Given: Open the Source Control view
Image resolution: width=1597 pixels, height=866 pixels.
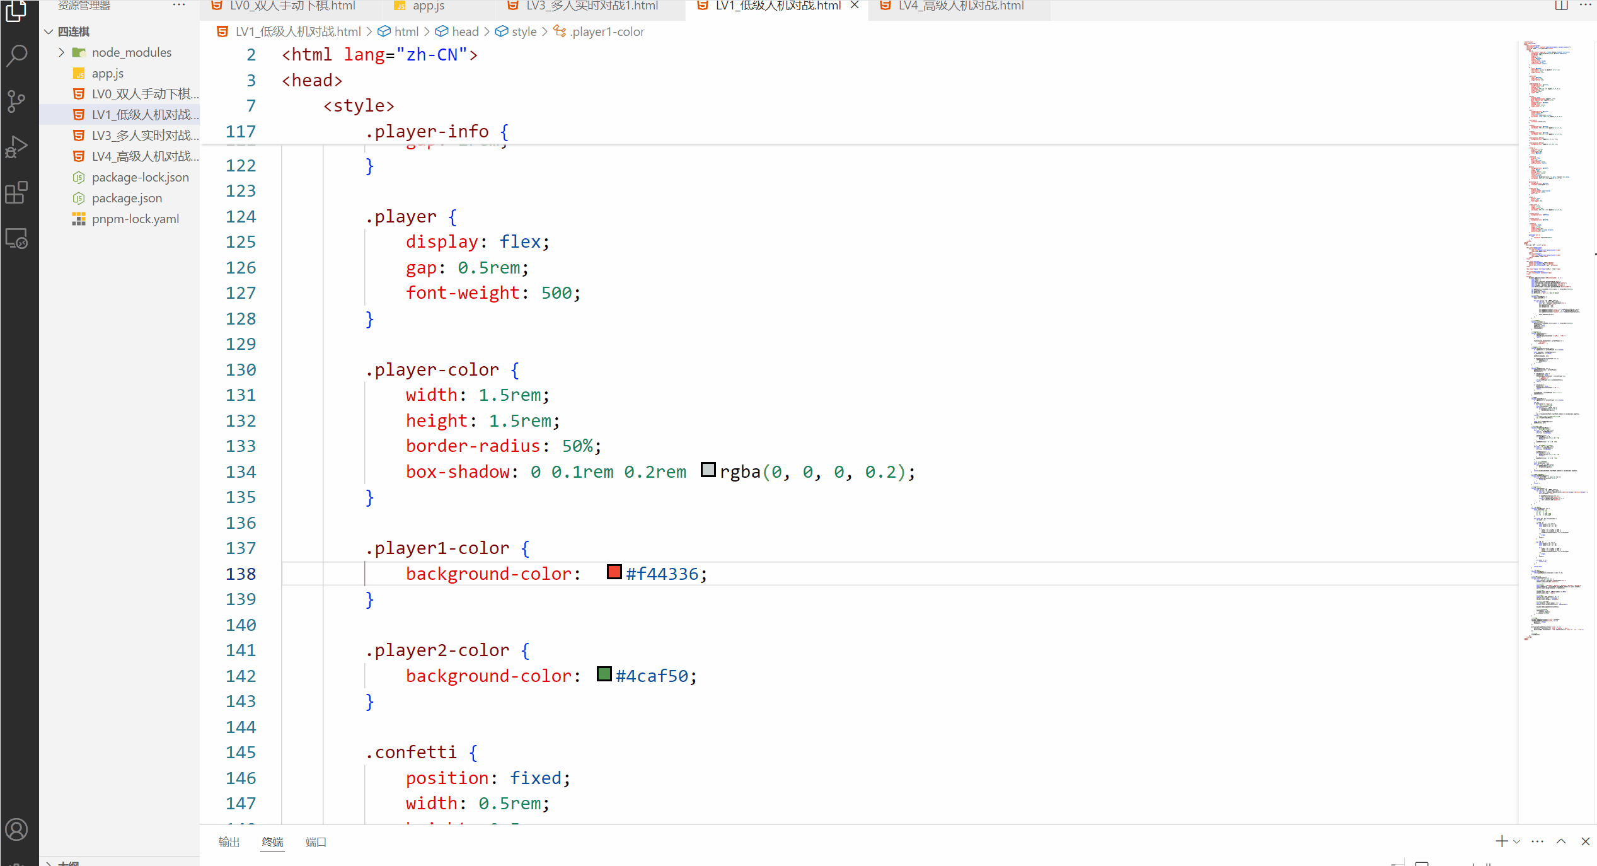Looking at the screenshot, I should [x=17, y=101].
